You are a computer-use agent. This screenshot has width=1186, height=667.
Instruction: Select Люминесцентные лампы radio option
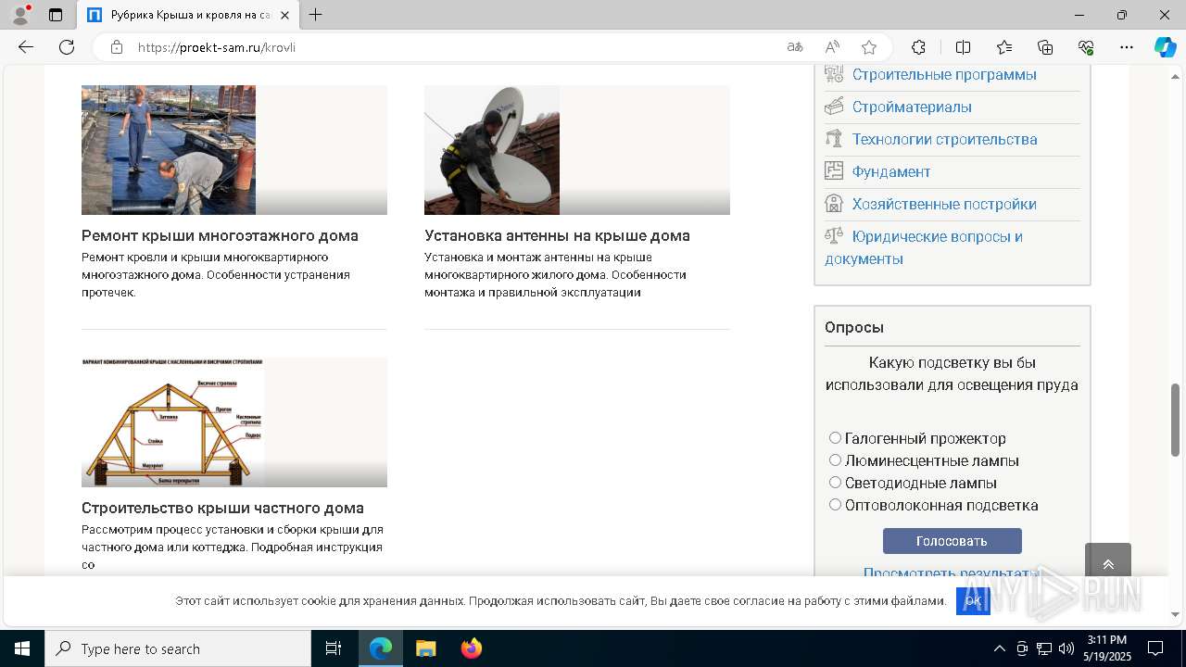(x=835, y=459)
